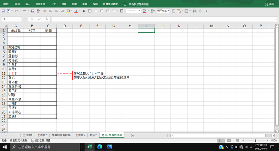The image size is (279, 151).
Task: Switch to the 想要的預期結果 sheet tab
Action: 61,135
